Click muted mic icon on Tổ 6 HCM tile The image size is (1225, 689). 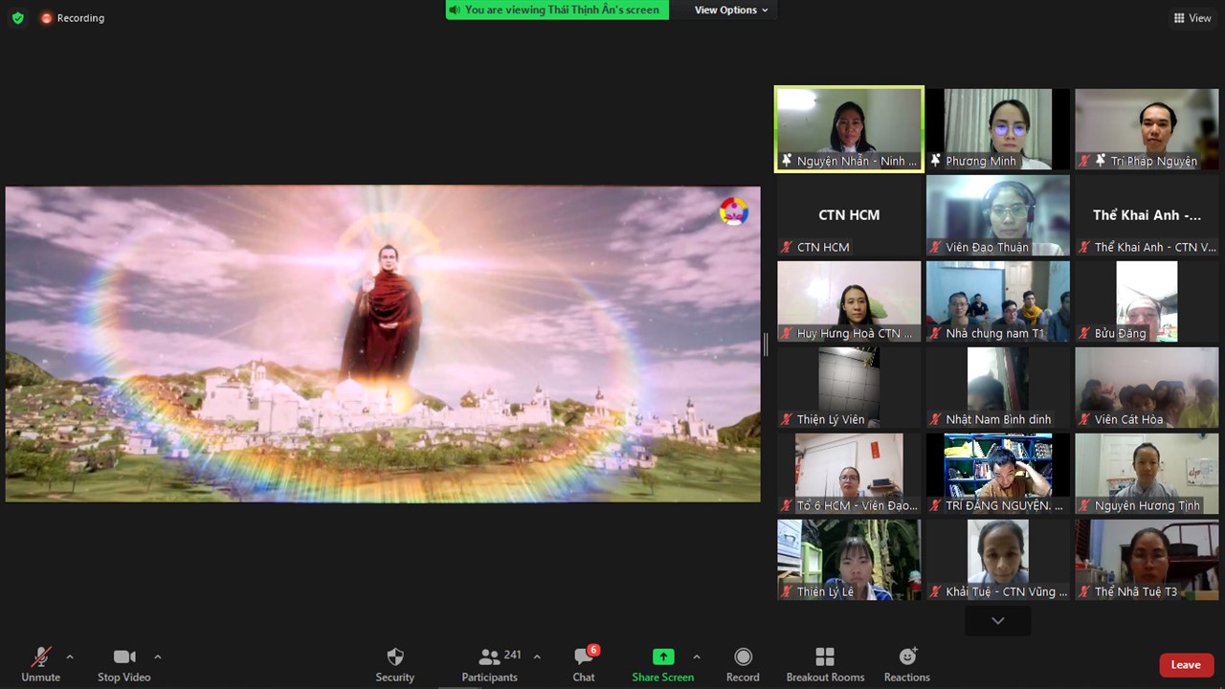click(x=787, y=505)
